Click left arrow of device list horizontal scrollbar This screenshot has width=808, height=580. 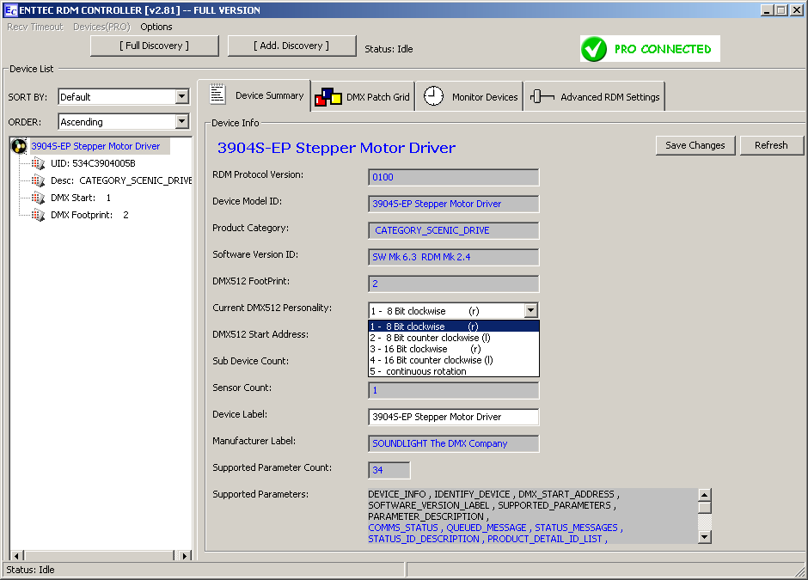[16, 556]
